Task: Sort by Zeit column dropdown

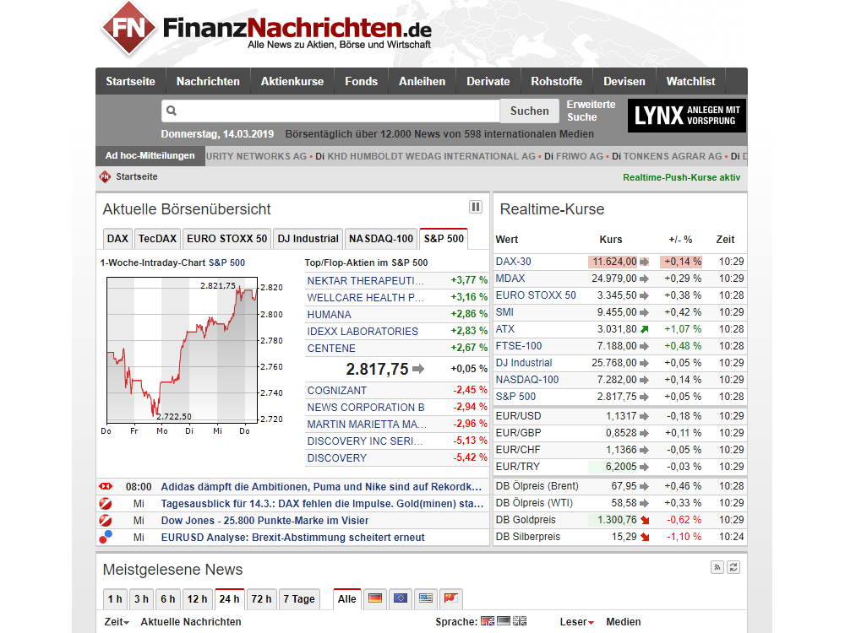Action: click(x=117, y=622)
